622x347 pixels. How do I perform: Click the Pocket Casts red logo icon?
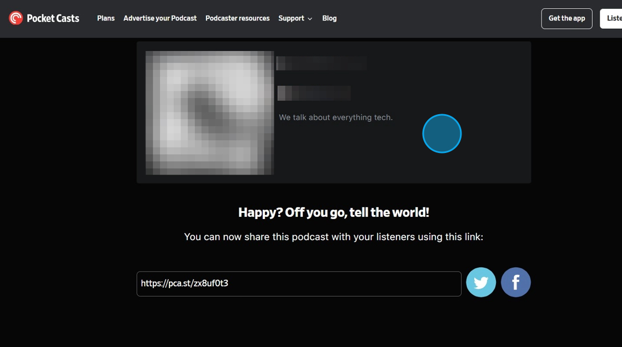point(16,18)
